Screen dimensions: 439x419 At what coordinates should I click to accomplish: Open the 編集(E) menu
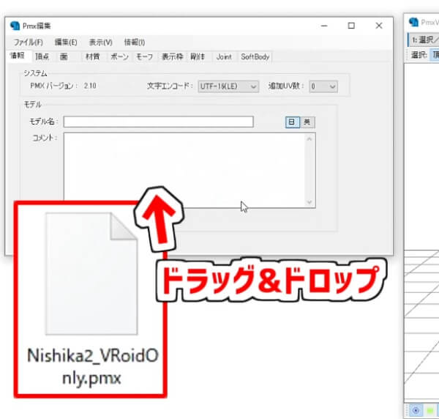(x=66, y=42)
